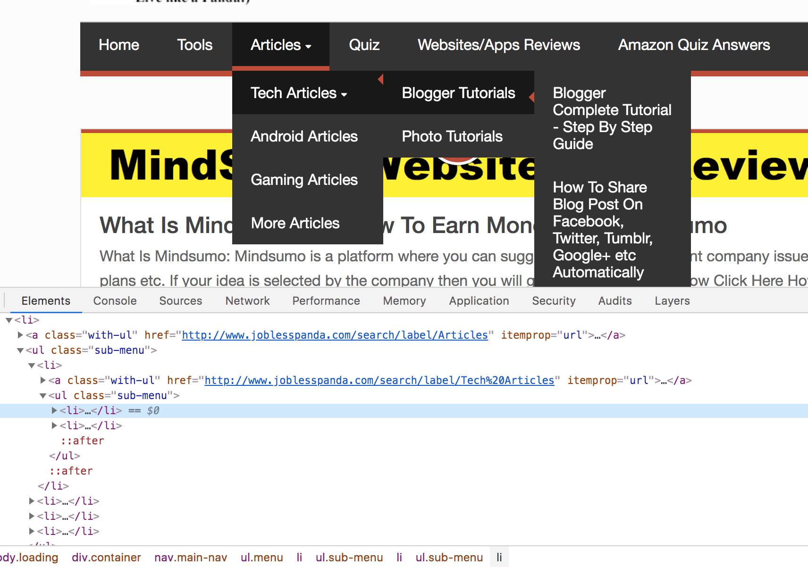Open How To Share Blog Post article link
The height and width of the screenshot is (567, 808).
[603, 230]
